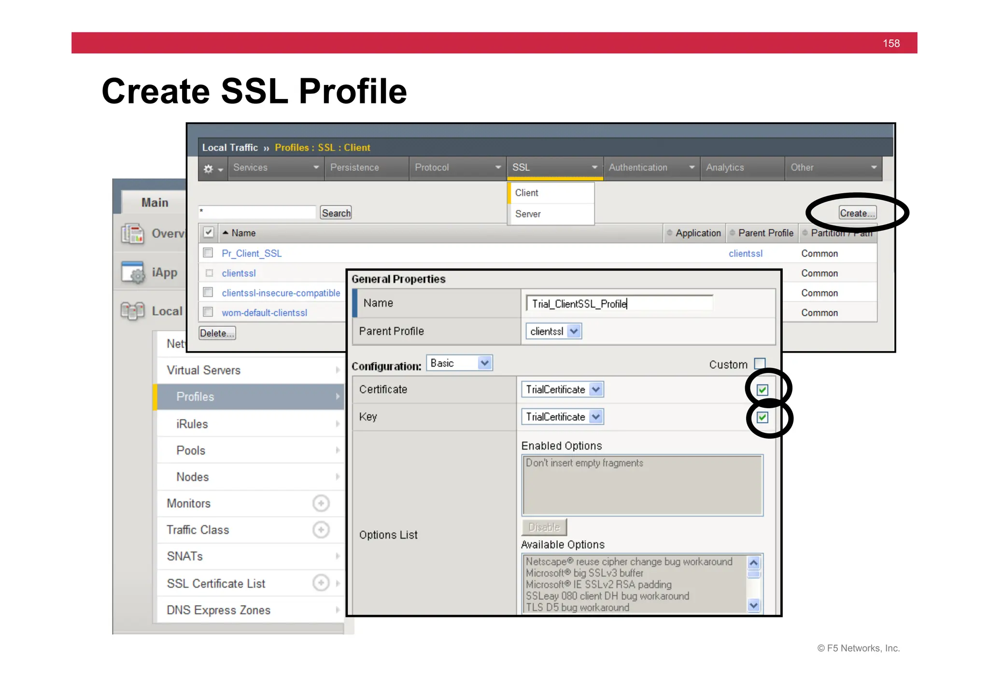The height and width of the screenshot is (699, 989).
Task: Click clientssl parent profile link for Pr_Client_SSL
Action: 746,253
